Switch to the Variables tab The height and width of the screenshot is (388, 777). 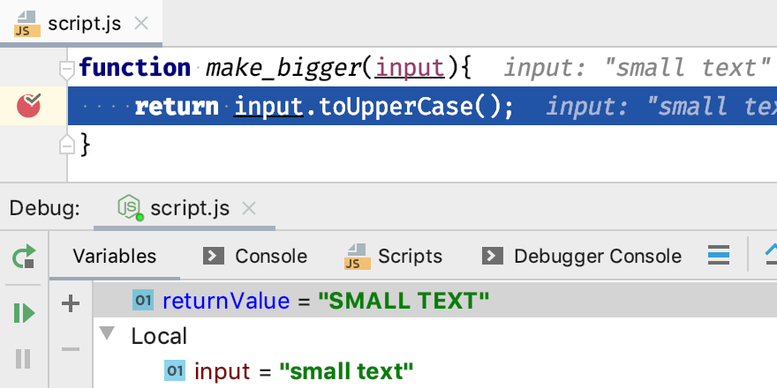coord(115,257)
